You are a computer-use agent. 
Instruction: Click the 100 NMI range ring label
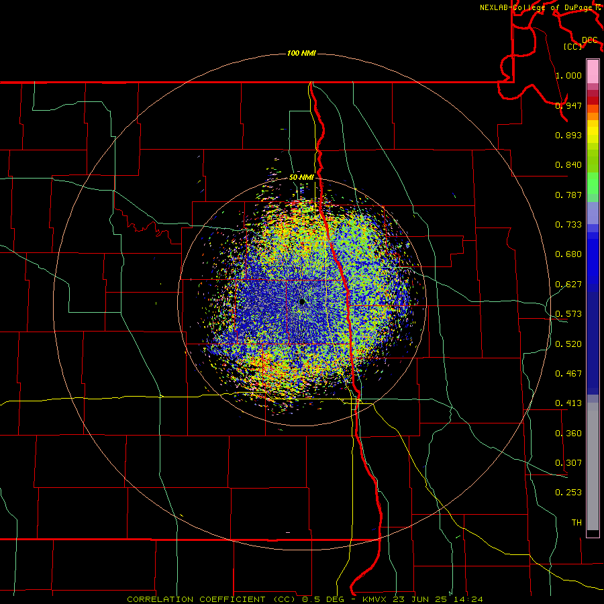click(x=301, y=53)
